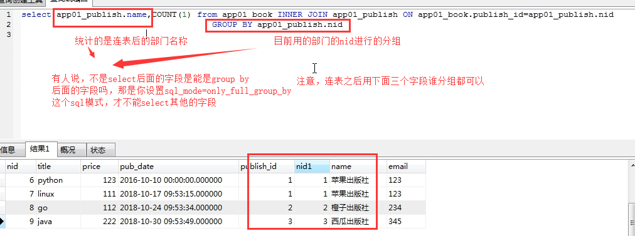635x236 pixels.
Task: Click COUNT(1) in the SQL query
Action: coord(172,15)
